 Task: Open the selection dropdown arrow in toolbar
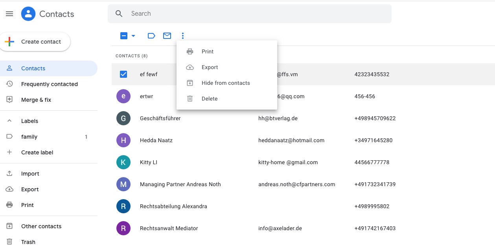pyautogui.click(x=133, y=35)
